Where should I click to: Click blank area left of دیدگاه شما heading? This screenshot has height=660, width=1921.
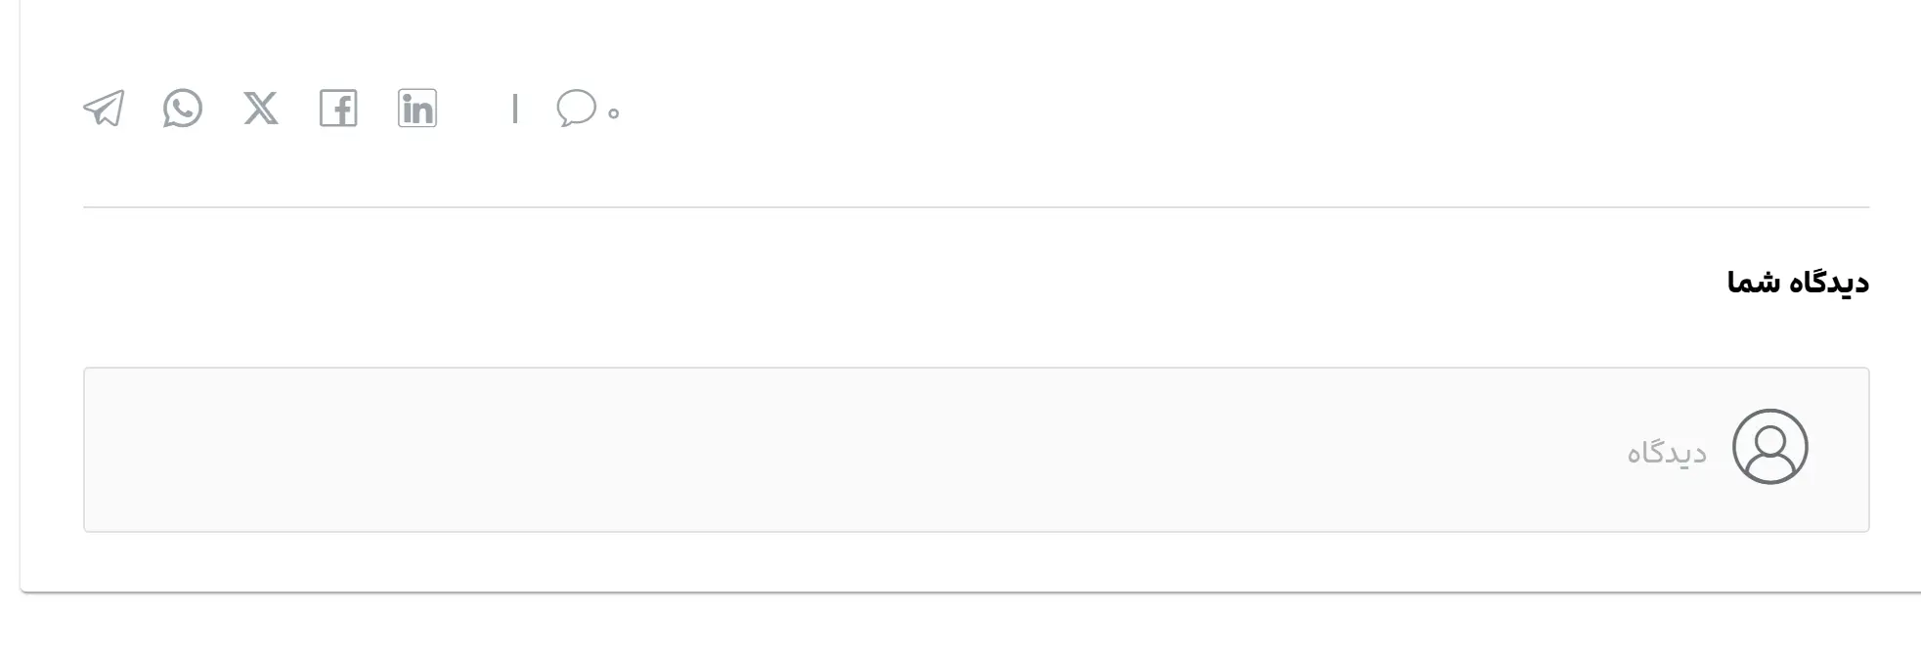point(880,283)
